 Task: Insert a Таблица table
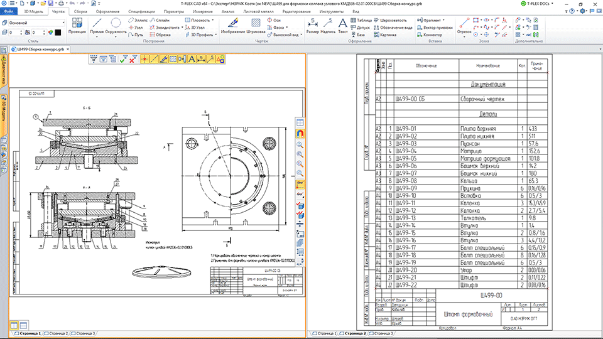(x=361, y=20)
